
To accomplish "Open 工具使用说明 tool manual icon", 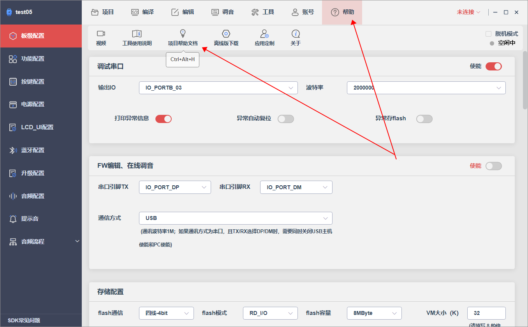I will (137, 34).
